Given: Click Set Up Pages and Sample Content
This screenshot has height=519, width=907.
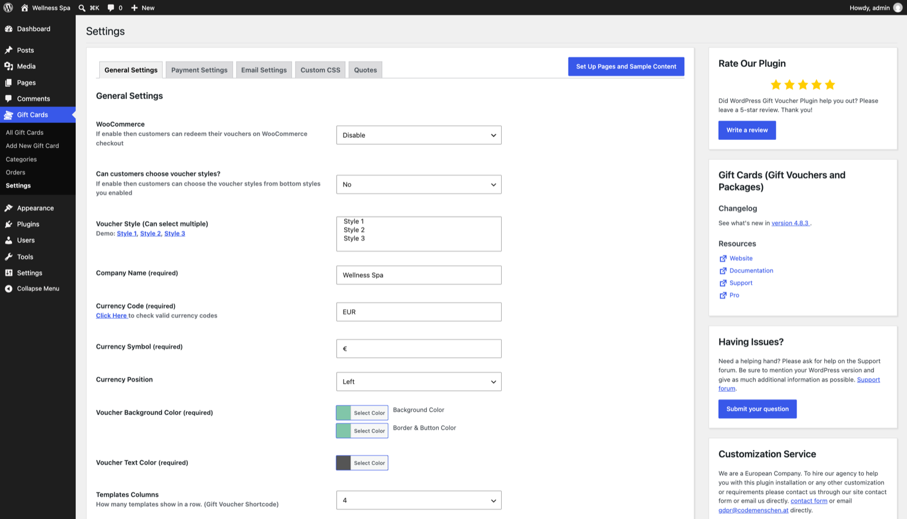Looking at the screenshot, I should tap(626, 66).
